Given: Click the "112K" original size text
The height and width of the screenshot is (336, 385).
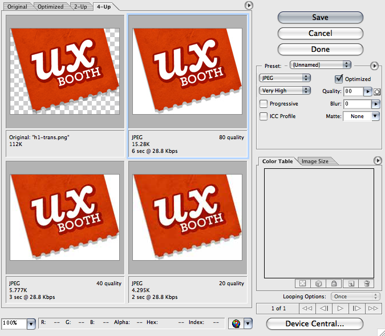Looking at the screenshot, I should click(16, 144).
